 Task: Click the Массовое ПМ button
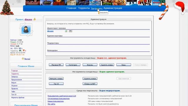(56, 65)
